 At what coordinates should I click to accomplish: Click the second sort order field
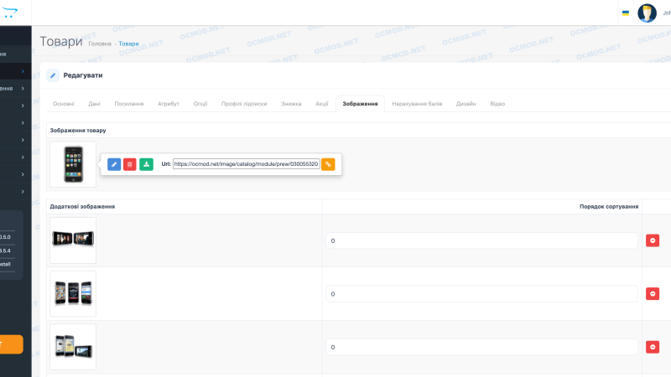tap(481, 294)
